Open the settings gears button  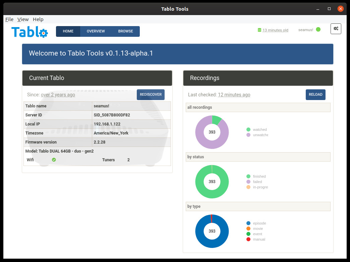(336, 29)
